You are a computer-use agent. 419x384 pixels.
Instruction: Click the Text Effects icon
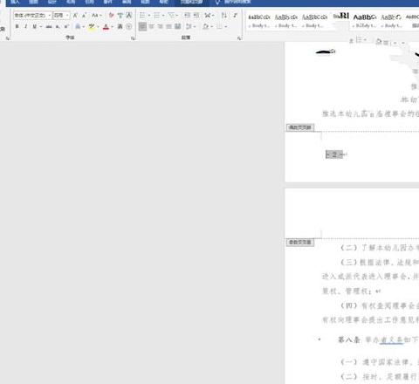coord(78,27)
